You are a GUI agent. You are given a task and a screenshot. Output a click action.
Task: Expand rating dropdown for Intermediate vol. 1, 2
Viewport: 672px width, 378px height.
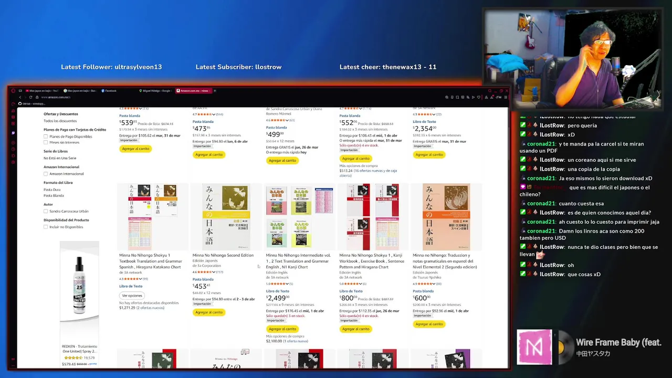(287, 284)
